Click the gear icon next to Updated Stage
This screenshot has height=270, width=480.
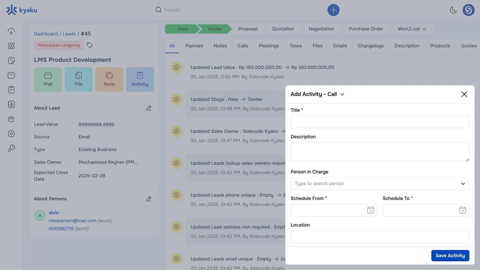(x=177, y=99)
